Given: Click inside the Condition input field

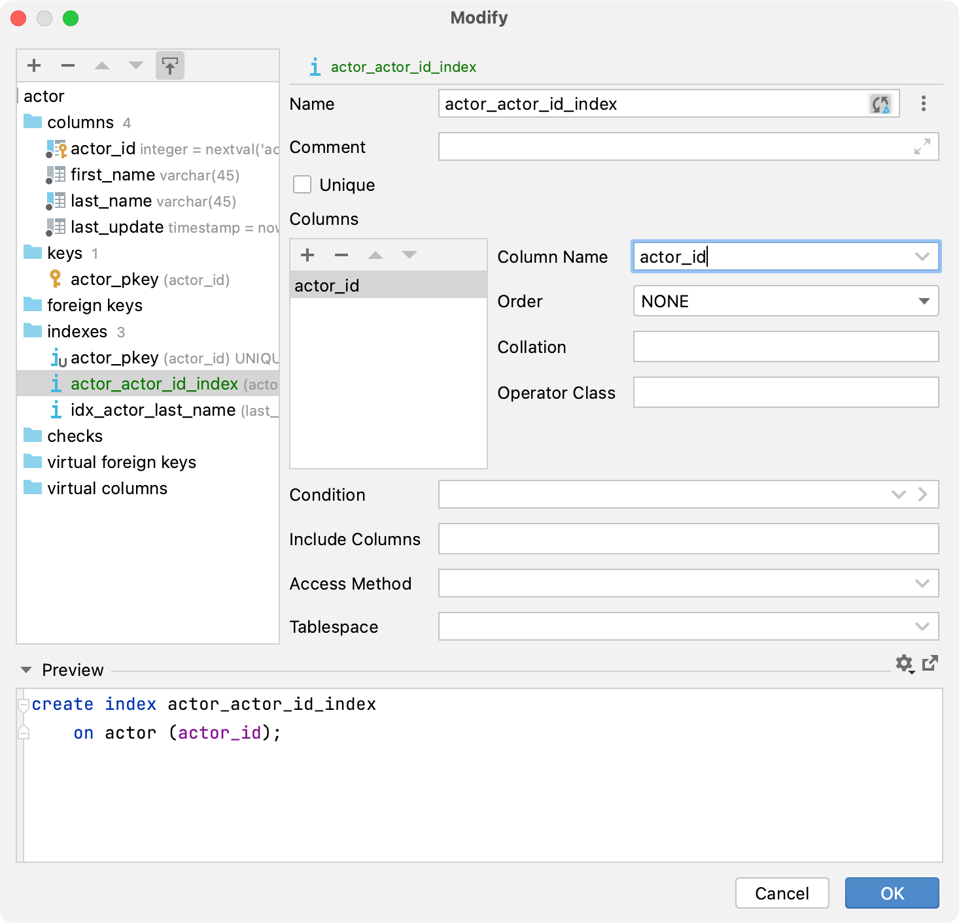Looking at the screenshot, I should [x=654, y=494].
